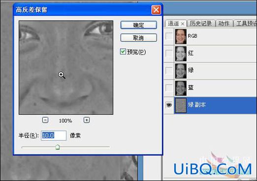This screenshot has width=257, height=181.
Task: Click the zoom in plus icon under preview
Action: [87, 120]
